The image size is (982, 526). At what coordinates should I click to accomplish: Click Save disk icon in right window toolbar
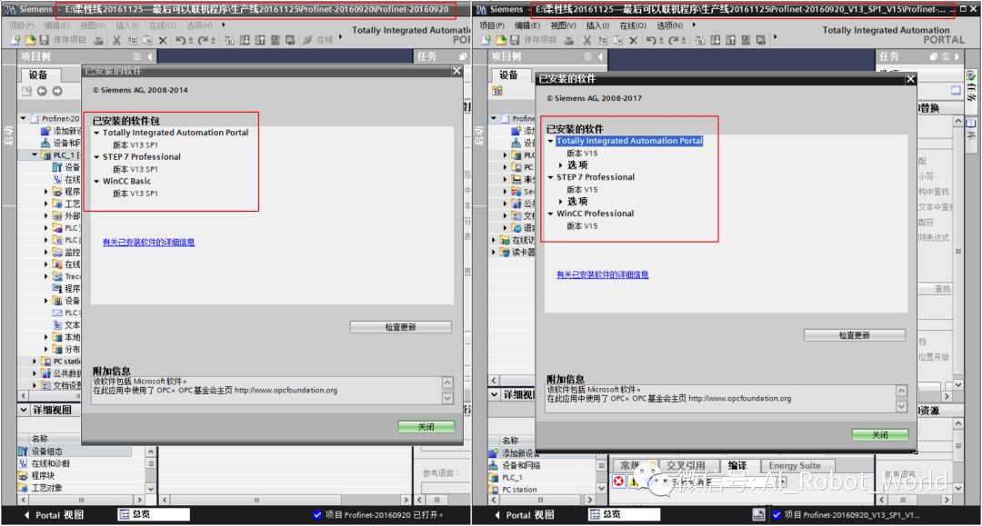(514, 40)
